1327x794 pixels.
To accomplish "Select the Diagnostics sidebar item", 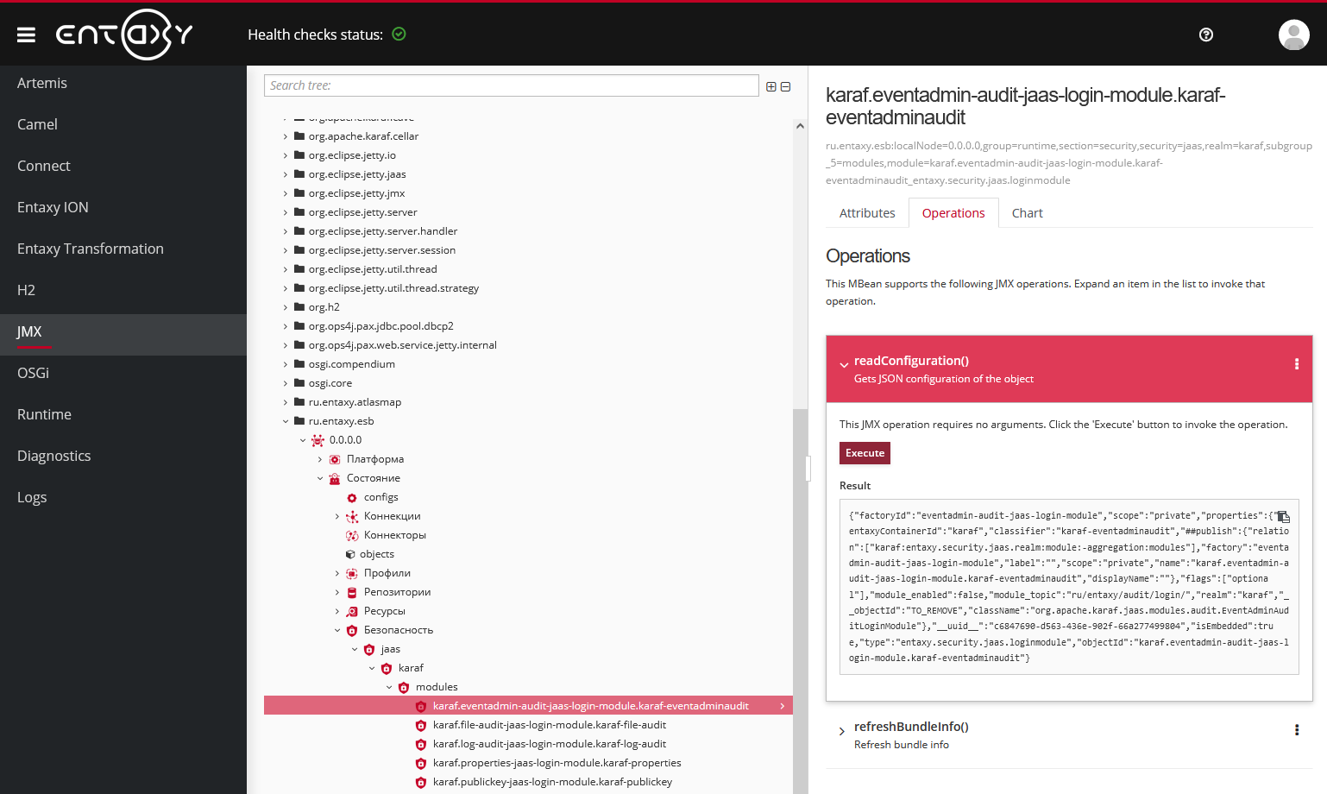I will tap(53, 455).
